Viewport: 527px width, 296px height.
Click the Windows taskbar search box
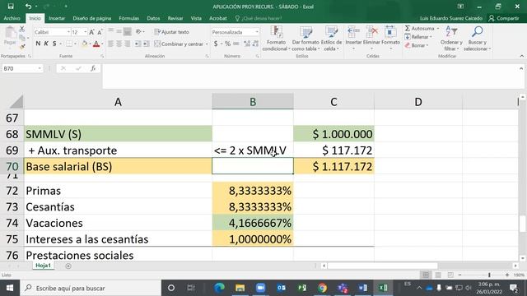click(91, 288)
